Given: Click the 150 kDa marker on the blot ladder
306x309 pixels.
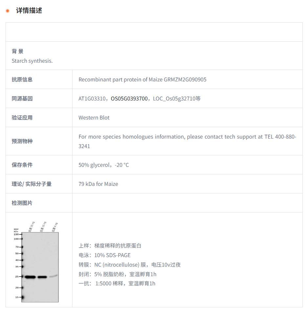Looking at the screenshot, I should [x=16, y=234].
